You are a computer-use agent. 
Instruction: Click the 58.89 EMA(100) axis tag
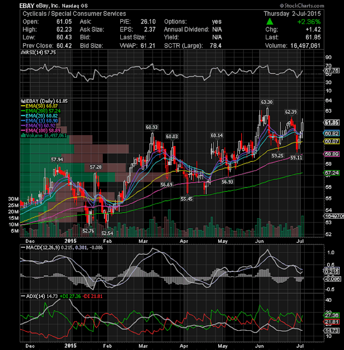click(x=332, y=154)
